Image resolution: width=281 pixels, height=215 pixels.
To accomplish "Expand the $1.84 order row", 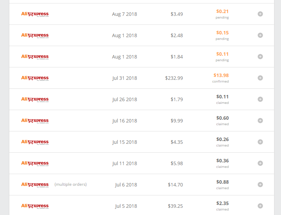I will click(x=260, y=56).
